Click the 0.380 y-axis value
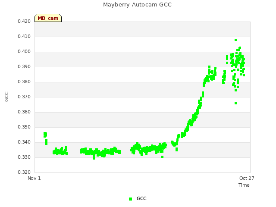Screen dimensions: 276x207 point(24,82)
